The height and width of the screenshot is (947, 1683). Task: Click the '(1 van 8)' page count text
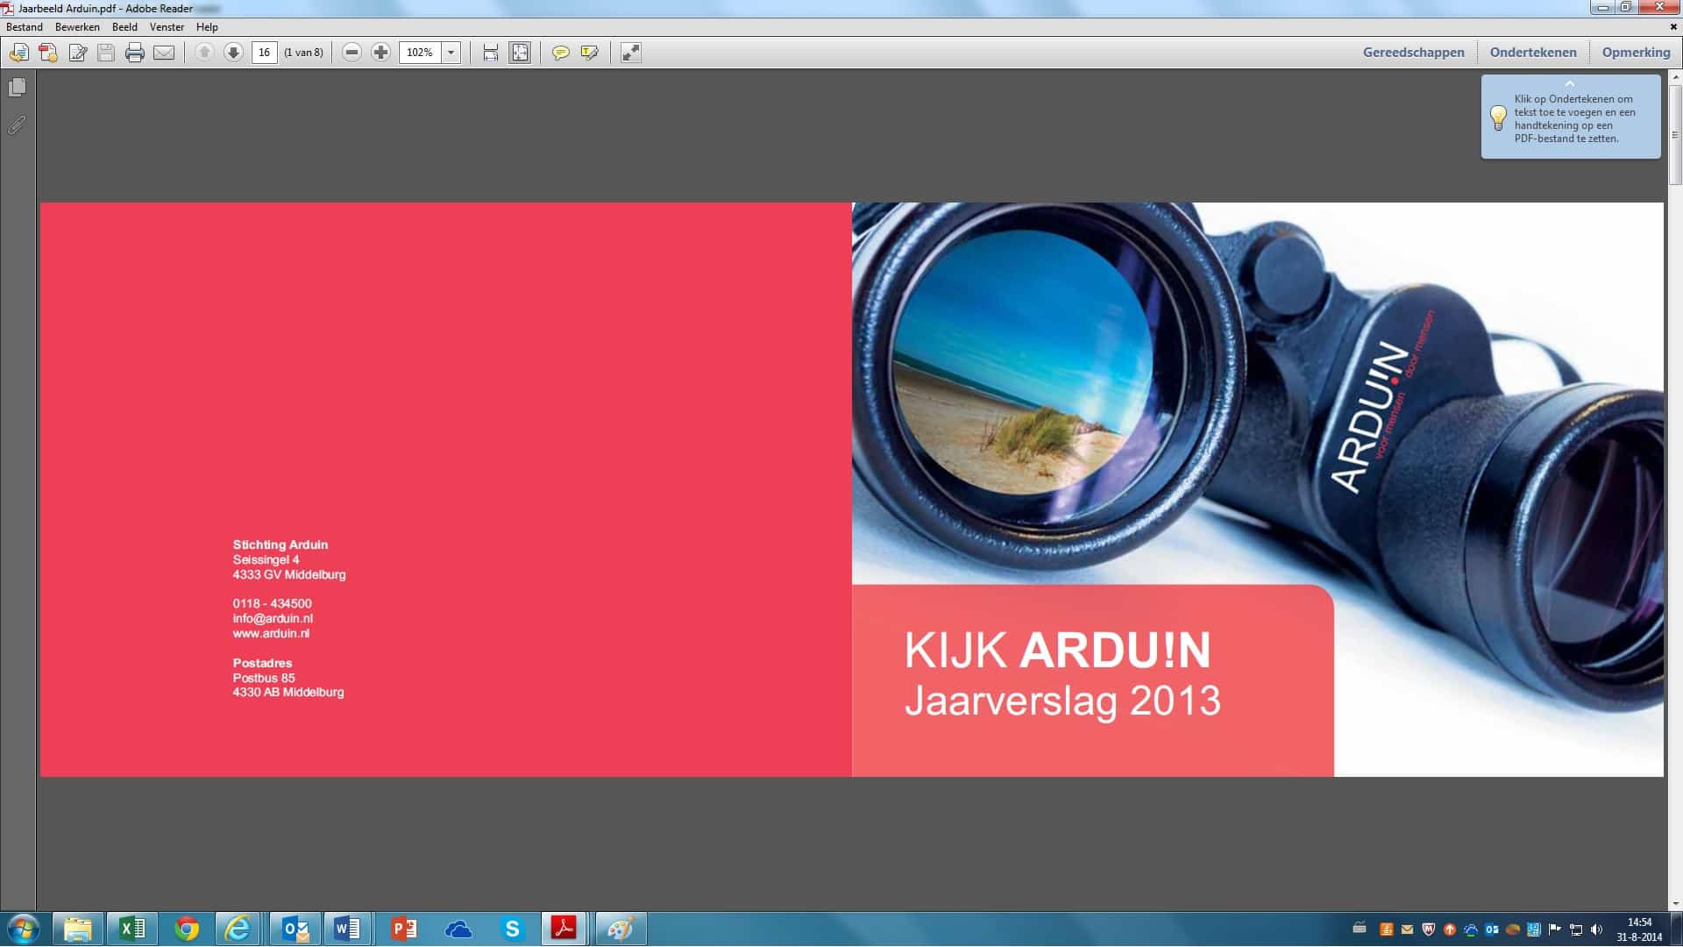303,53
